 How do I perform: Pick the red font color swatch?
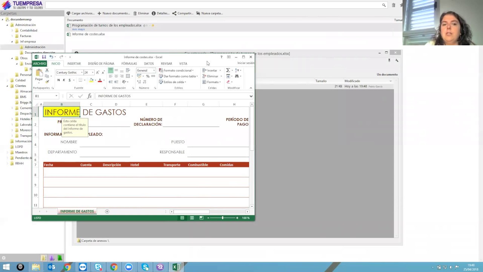[100, 80]
